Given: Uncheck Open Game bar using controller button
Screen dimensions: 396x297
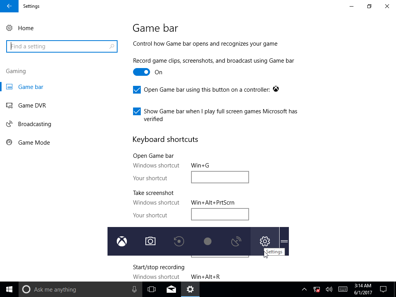Looking at the screenshot, I should tap(137, 90).
